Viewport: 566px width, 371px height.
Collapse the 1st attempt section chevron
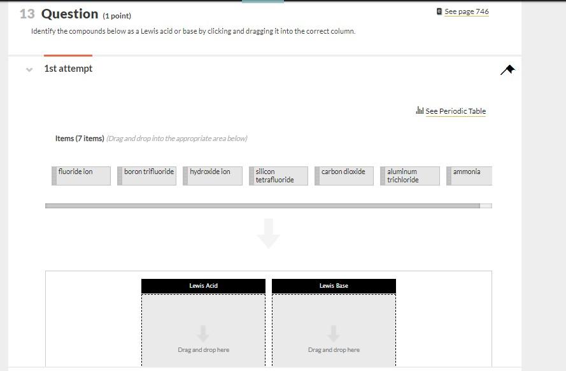tap(29, 69)
